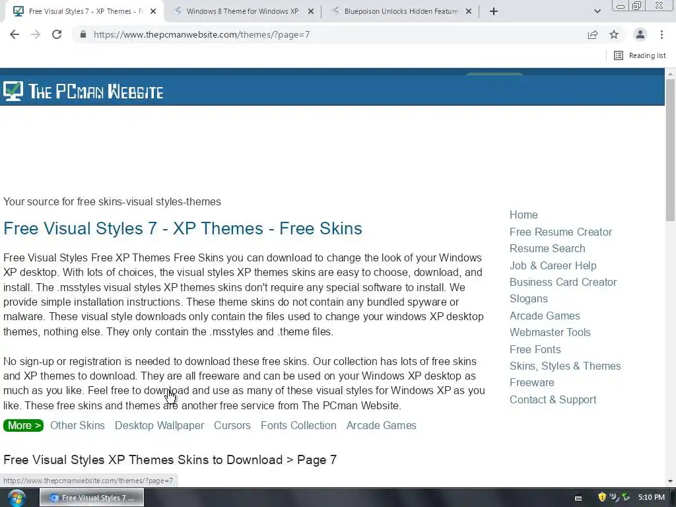Click the scrollbar up arrow

click(x=671, y=74)
